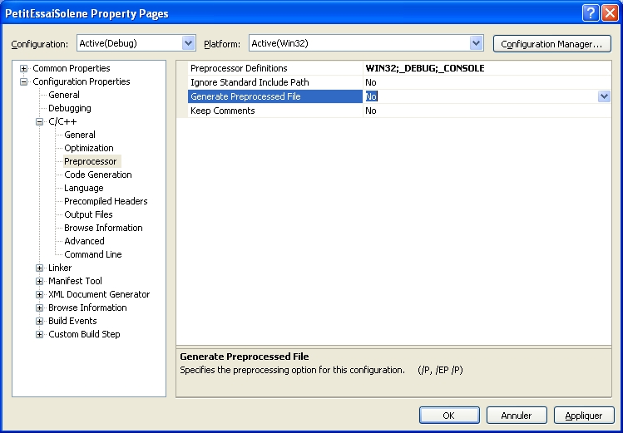Screen dimensions: 623x433
Task: Open the Generate Preprocessed File value dropdown
Action: (604, 96)
